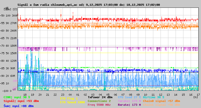Click the 'CPU load 27 %' legend text
The image size is (201, 108).
(x=129, y=97)
